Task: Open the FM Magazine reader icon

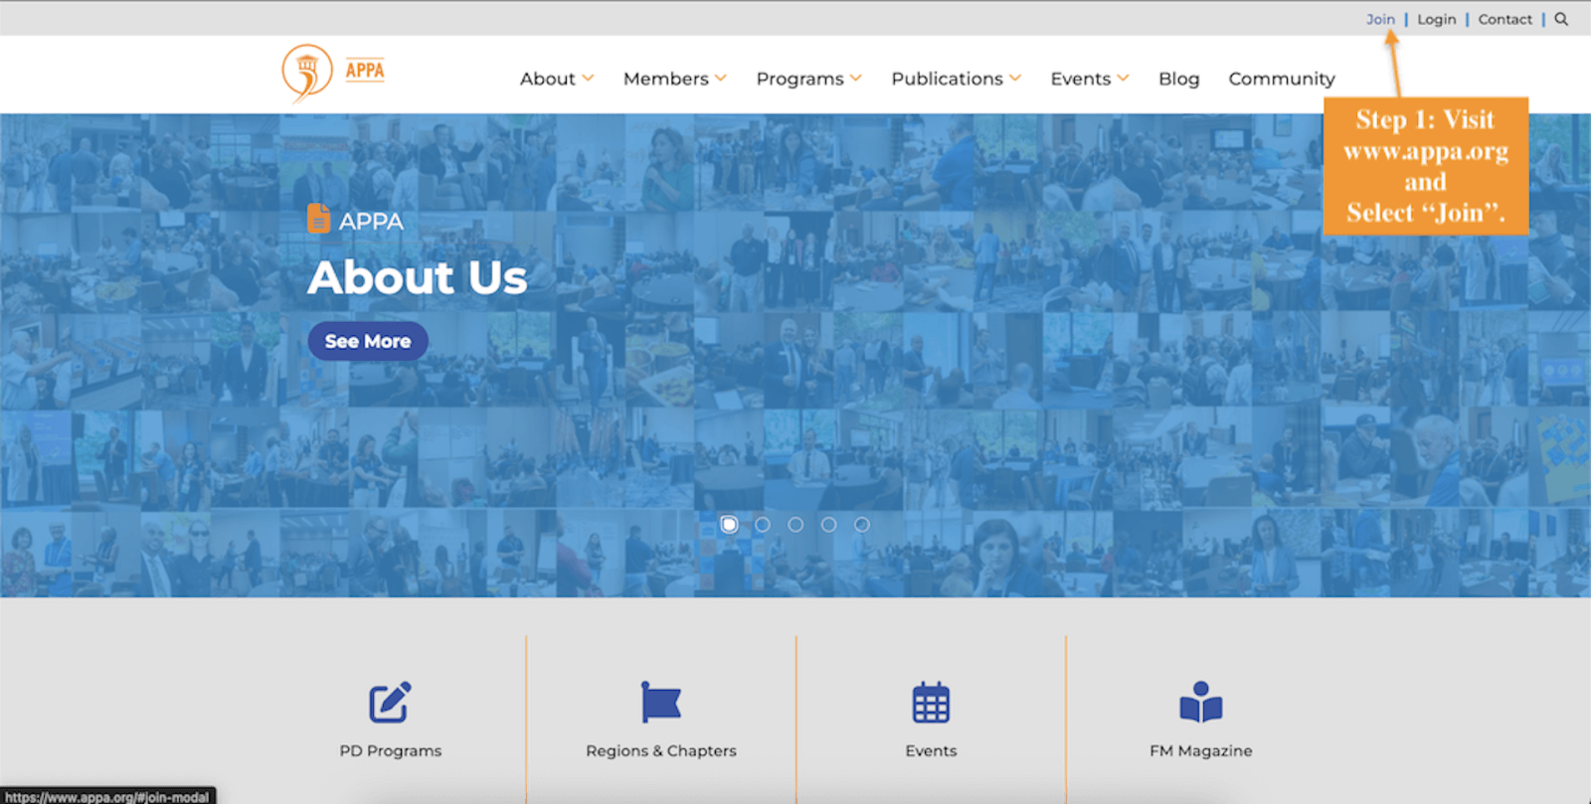Action: tap(1200, 703)
